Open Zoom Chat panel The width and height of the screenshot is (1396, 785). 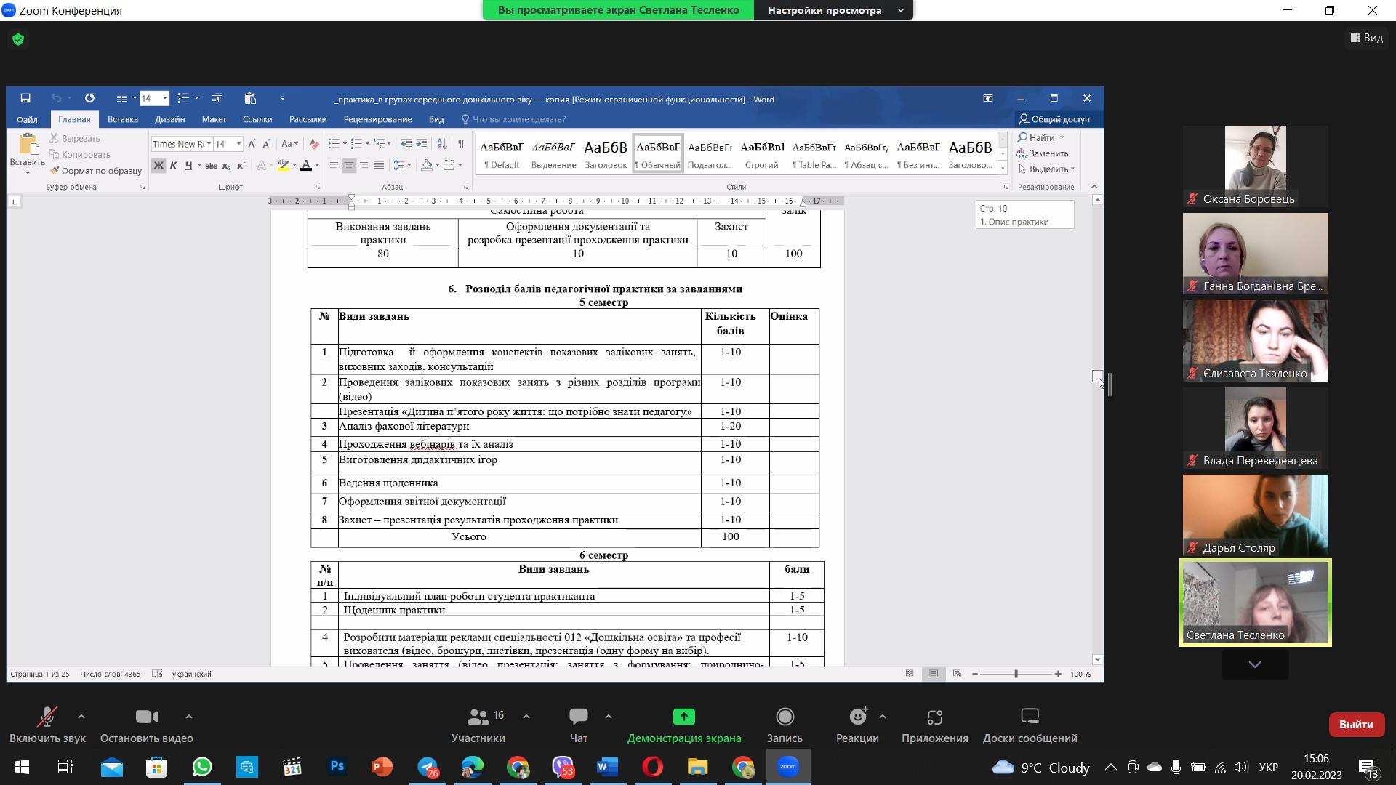[x=579, y=725]
